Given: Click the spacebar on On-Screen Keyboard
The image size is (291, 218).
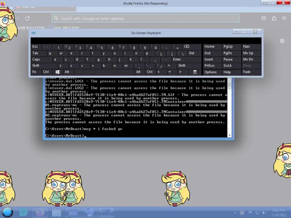Looking at the screenshot, I should click(x=104, y=72).
